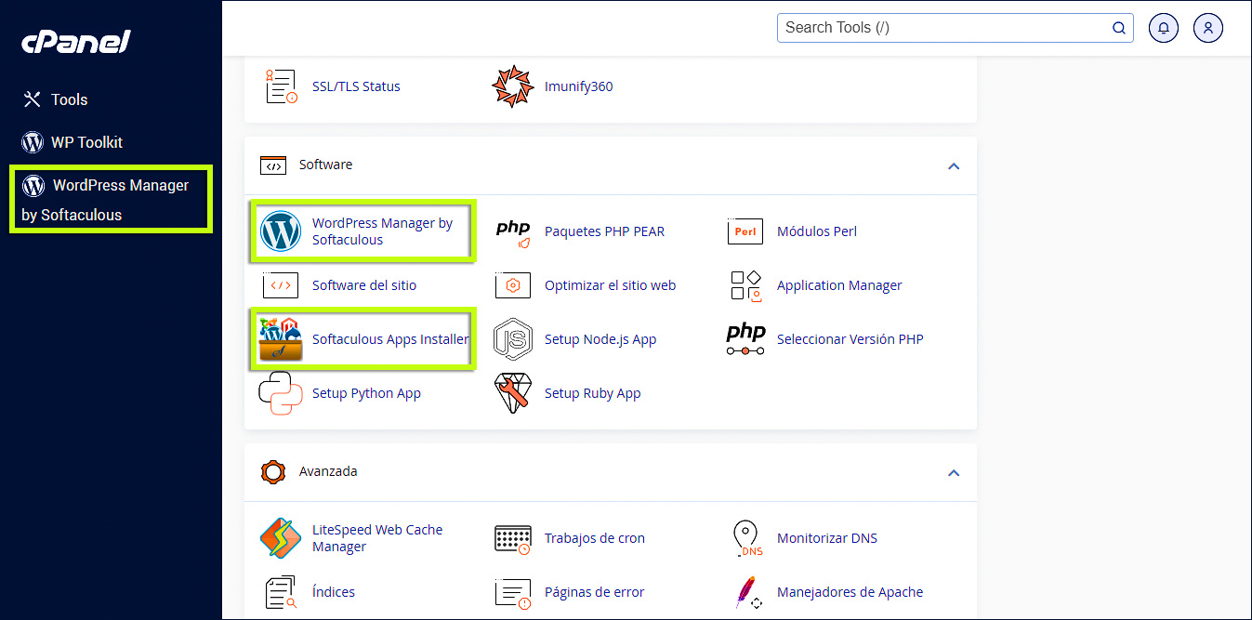The height and width of the screenshot is (620, 1252).
Task: Click the Avanzada section title
Action: 328,471
